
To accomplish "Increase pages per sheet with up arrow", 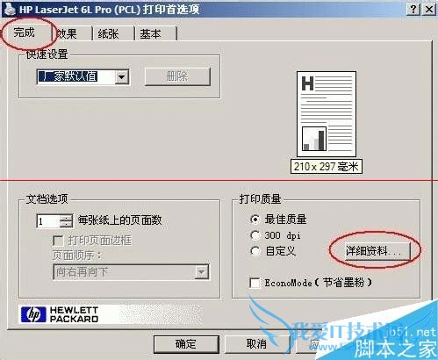I will pyautogui.click(x=66, y=218).
